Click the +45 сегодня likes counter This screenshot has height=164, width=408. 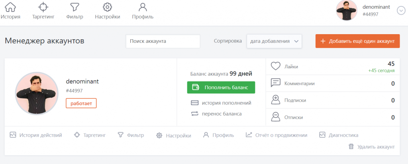(x=381, y=71)
